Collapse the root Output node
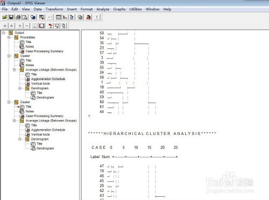 (x=3, y=33)
